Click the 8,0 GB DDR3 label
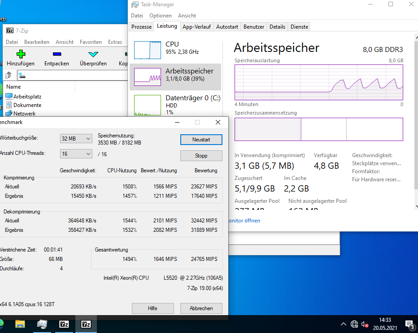 383,50
